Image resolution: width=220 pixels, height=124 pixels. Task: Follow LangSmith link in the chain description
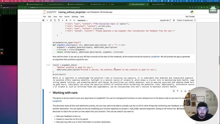click(155, 56)
